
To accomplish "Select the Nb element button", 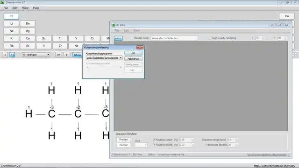I will (x=76, y=46).
